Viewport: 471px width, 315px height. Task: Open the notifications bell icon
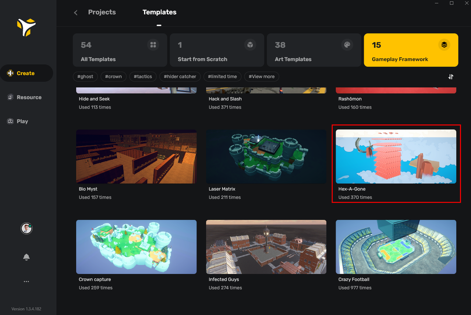coord(26,257)
